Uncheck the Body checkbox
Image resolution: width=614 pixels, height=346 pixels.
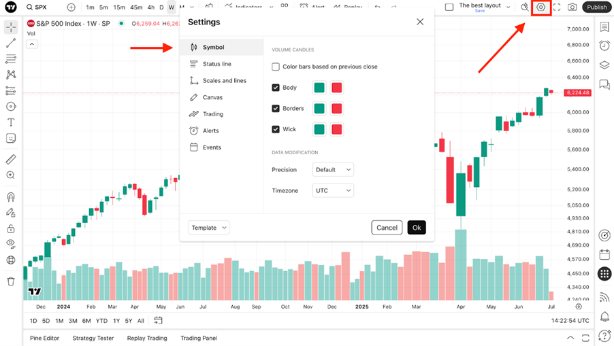[x=276, y=88]
